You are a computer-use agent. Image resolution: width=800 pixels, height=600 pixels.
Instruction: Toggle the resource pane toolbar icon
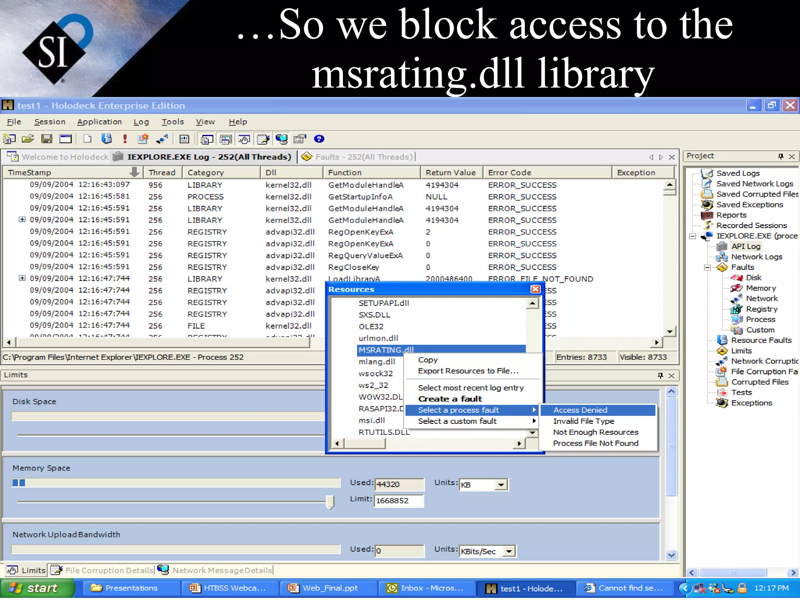225,139
